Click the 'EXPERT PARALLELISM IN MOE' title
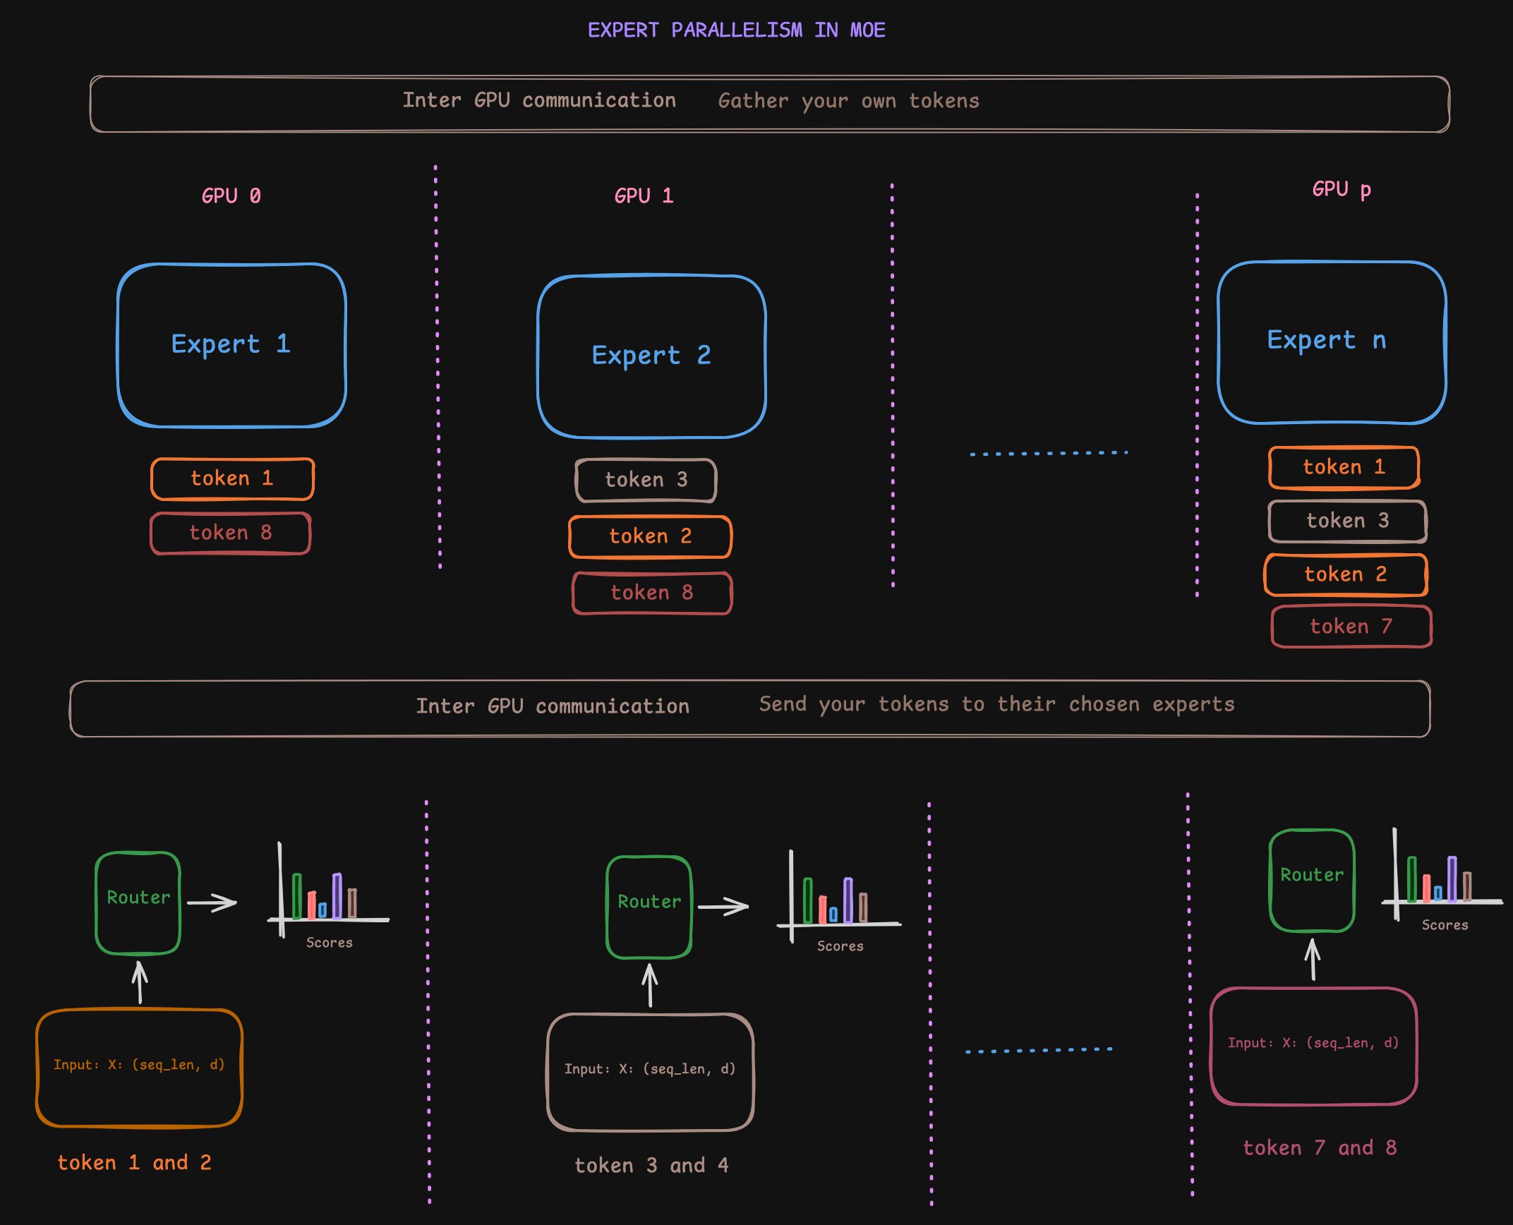 pos(736,30)
